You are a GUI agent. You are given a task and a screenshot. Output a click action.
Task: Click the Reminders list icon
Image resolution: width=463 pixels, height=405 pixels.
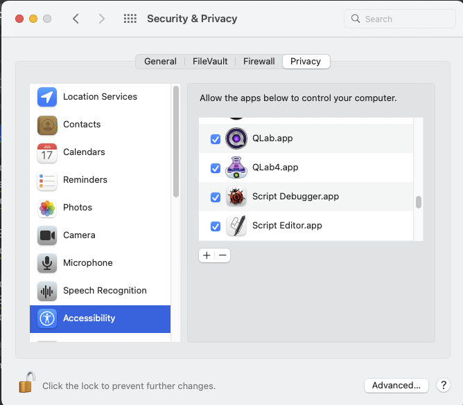click(x=47, y=180)
